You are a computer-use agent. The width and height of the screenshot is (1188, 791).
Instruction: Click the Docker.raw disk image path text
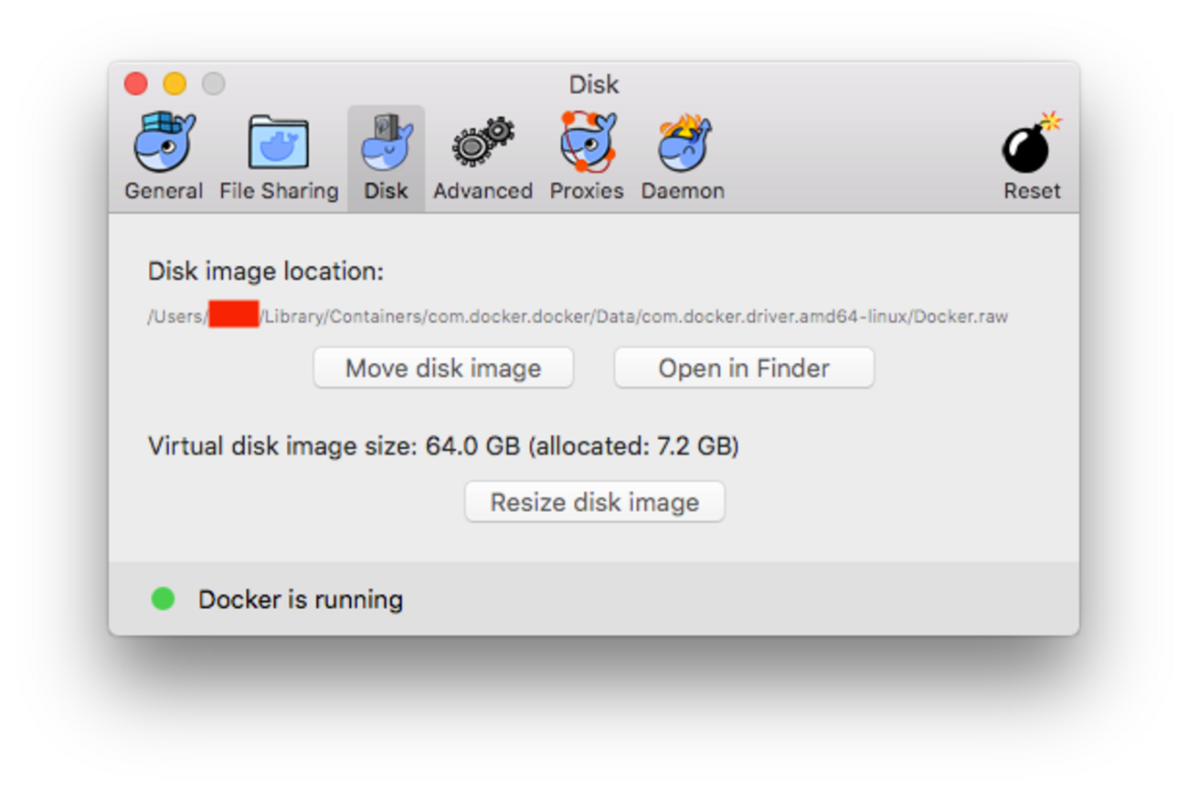tap(578, 317)
